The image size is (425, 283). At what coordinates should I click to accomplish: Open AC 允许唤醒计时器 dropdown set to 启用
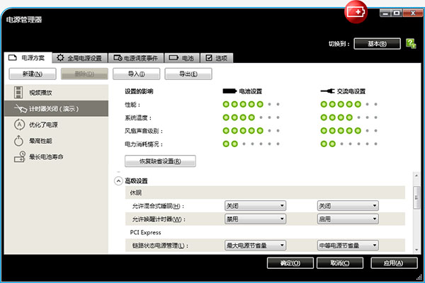[347, 219]
